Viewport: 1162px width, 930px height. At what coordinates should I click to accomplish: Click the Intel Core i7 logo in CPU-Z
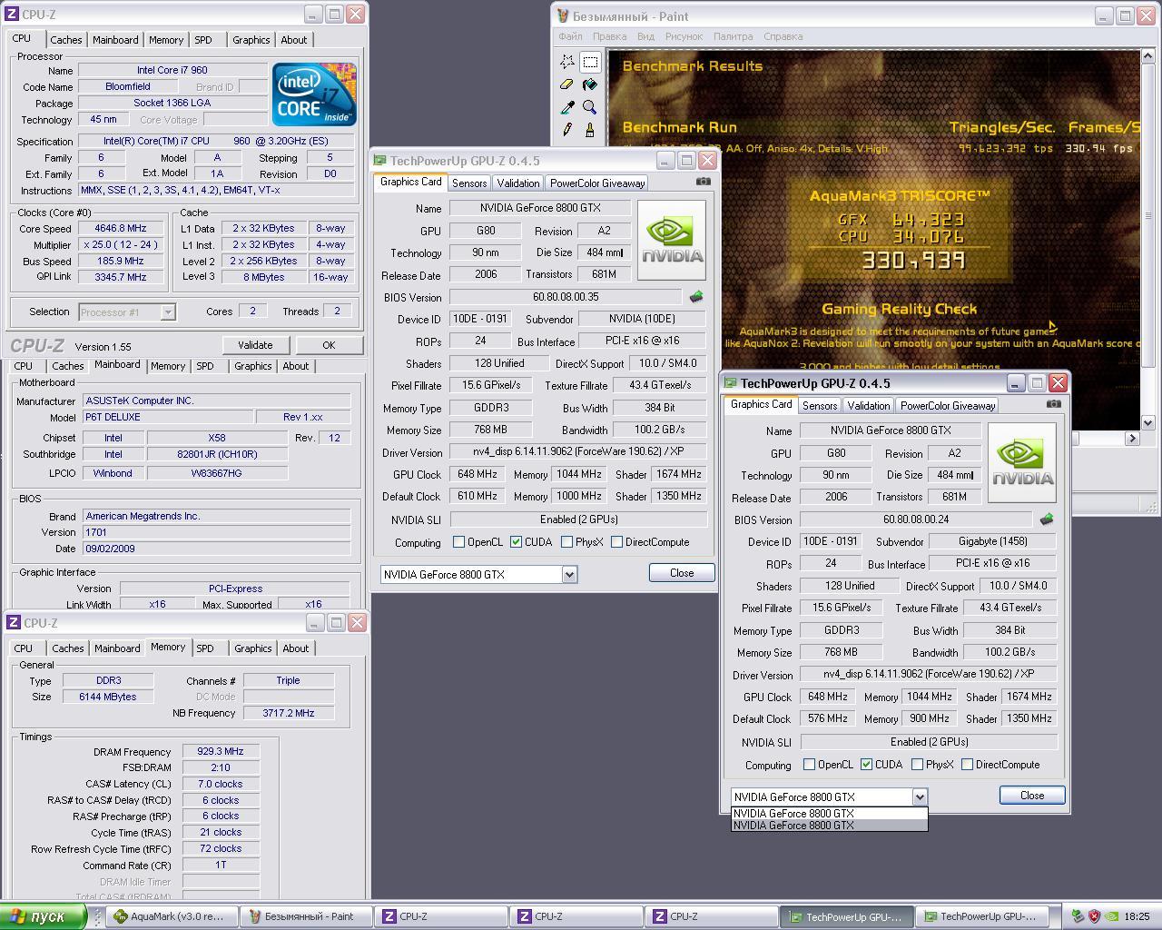[x=314, y=94]
